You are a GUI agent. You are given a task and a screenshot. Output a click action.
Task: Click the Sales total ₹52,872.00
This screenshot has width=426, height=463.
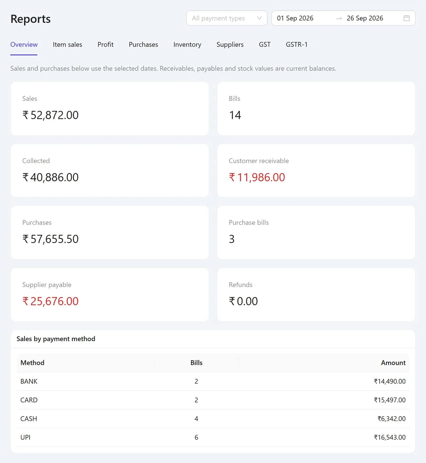point(50,115)
